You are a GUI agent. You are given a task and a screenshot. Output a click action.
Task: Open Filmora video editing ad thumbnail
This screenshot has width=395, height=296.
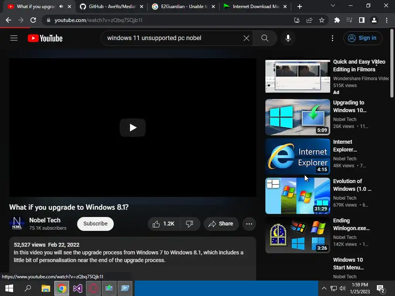[x=297, y=76]
